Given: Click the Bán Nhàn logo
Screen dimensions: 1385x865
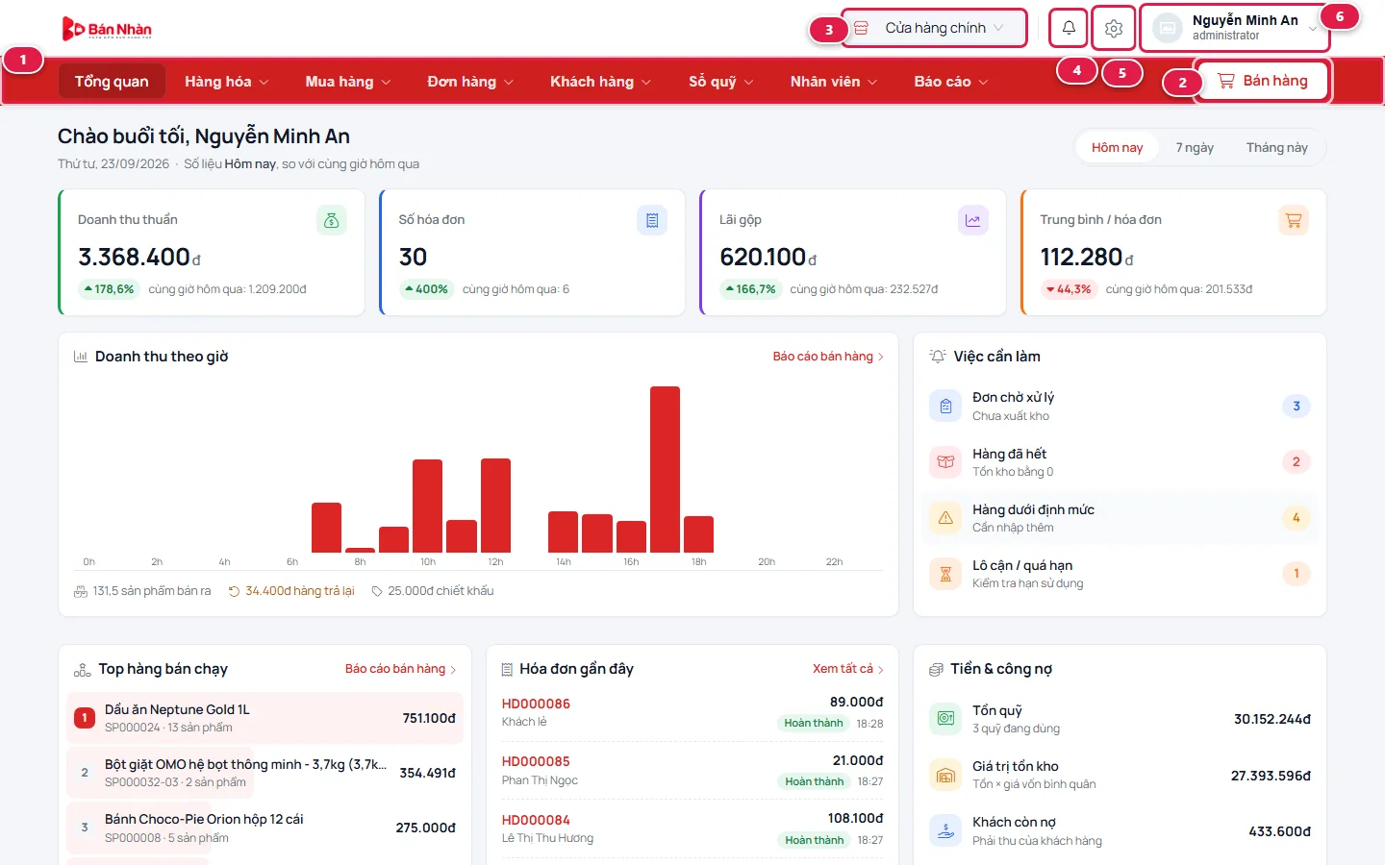Looking at the screenshot, I should point(107,29).
